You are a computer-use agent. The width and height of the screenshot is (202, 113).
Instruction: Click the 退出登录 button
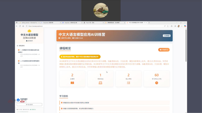click(29, 104)
